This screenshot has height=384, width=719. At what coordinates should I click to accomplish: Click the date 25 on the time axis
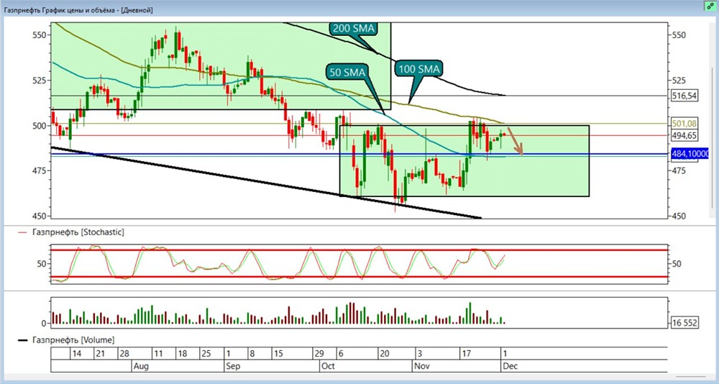[x=206, y=354]
